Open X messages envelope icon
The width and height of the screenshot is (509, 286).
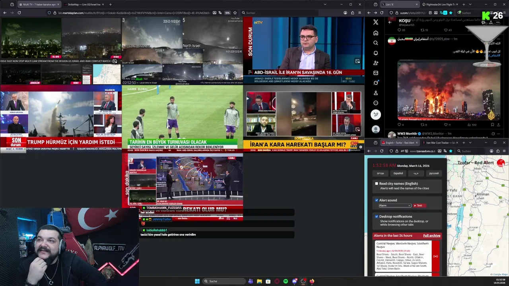click(x=376, y=73)
